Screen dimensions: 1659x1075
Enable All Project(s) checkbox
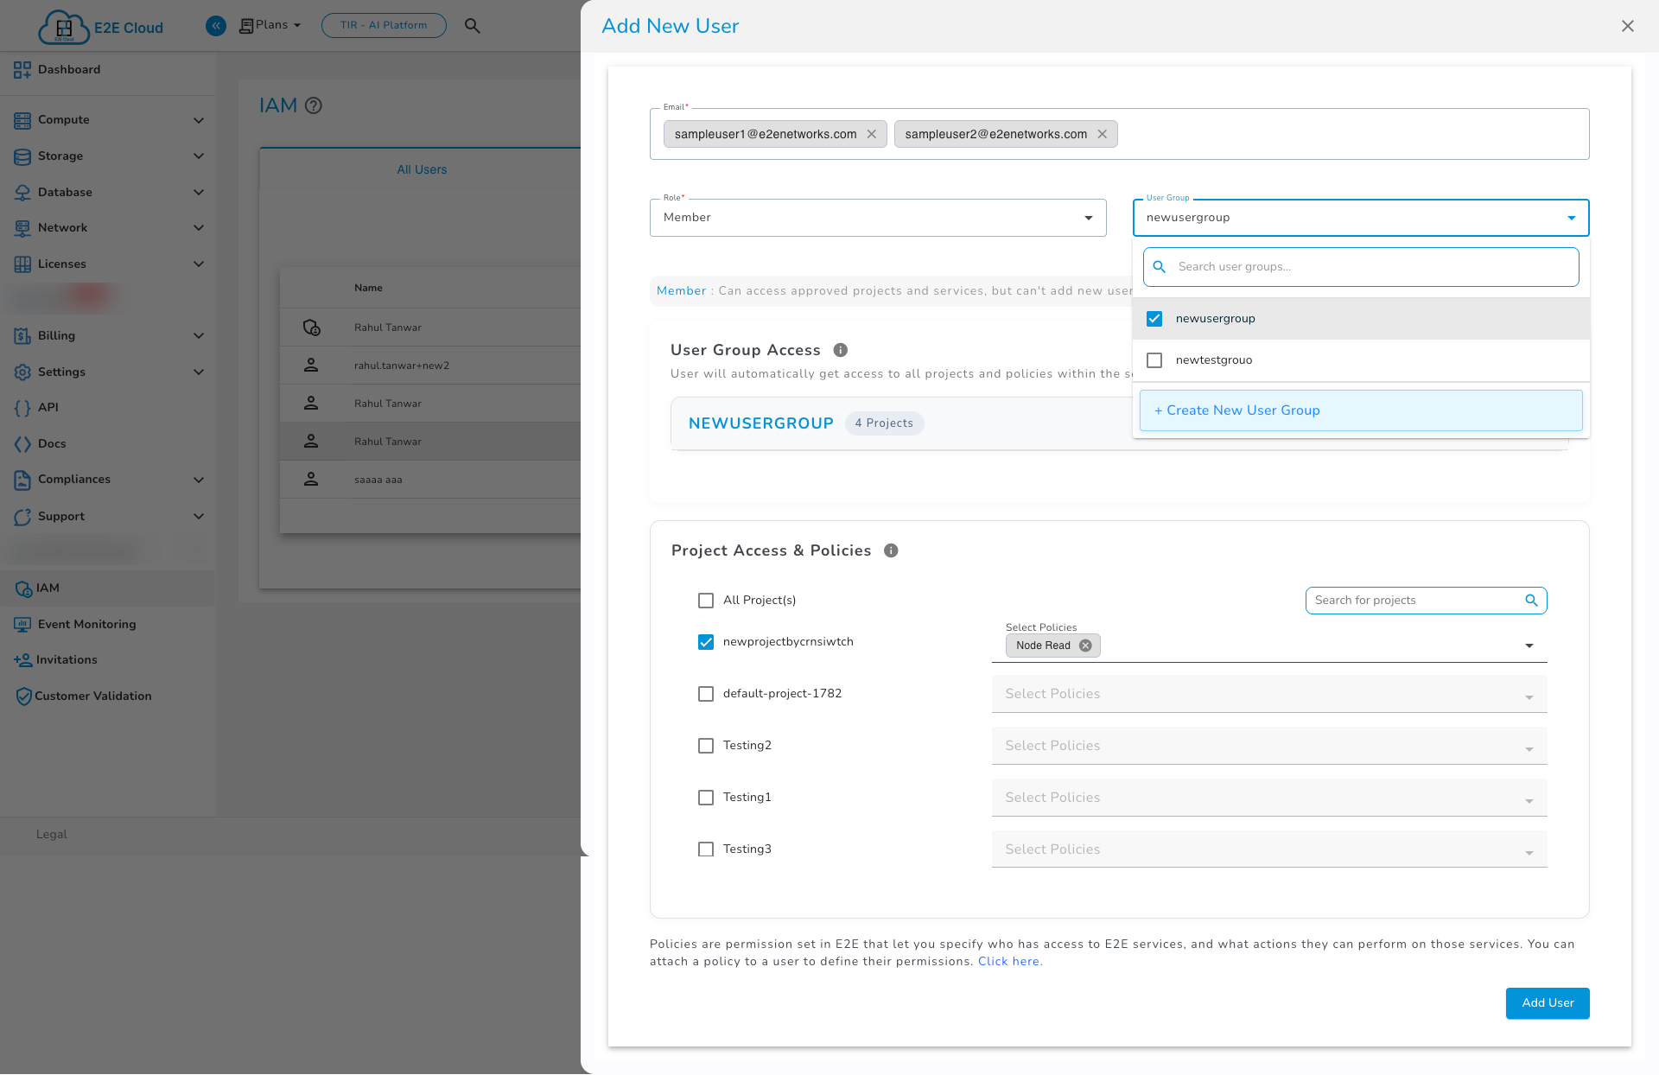tap(706, 601)
